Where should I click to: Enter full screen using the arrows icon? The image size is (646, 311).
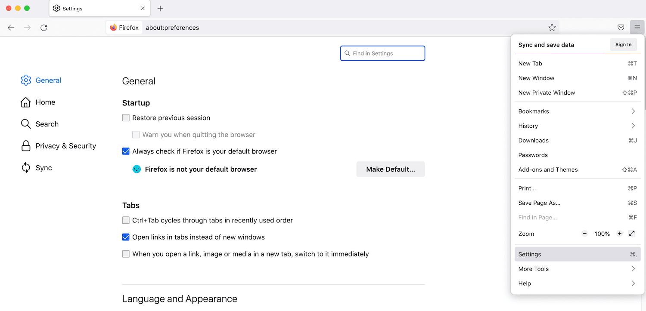click(632, 234)
